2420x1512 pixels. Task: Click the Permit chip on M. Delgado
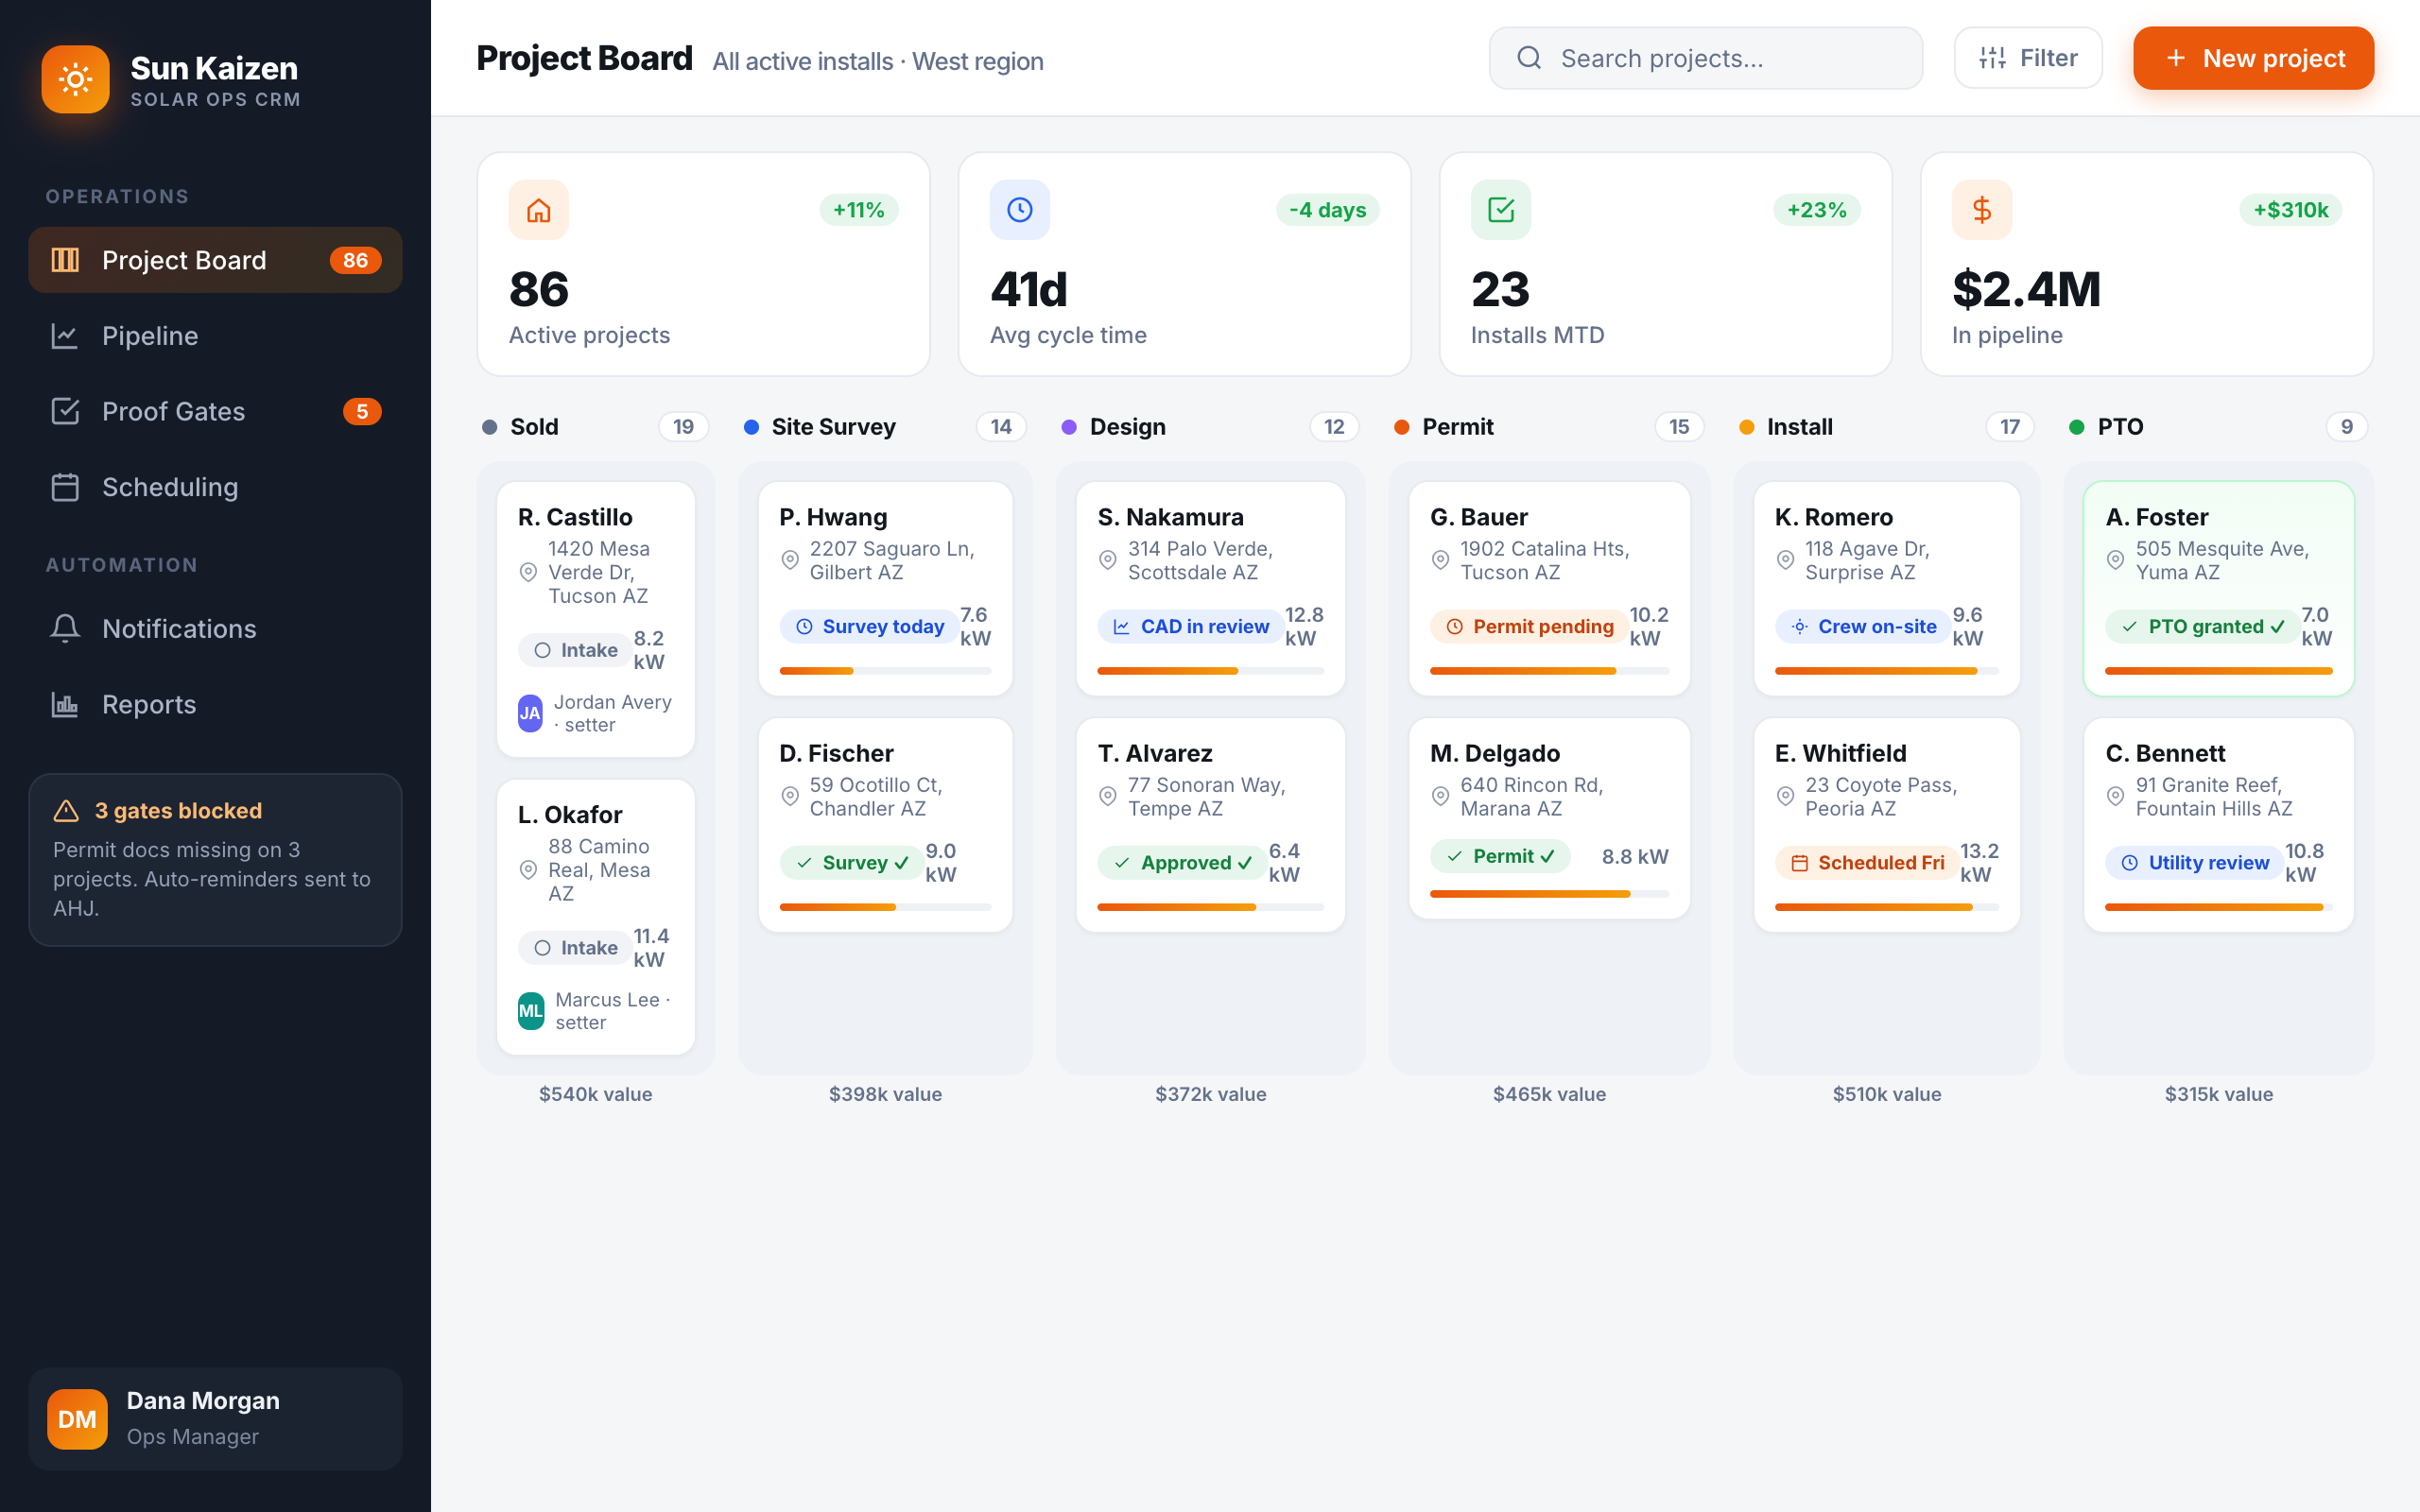pyautogui.click(x=1500, y=856)
